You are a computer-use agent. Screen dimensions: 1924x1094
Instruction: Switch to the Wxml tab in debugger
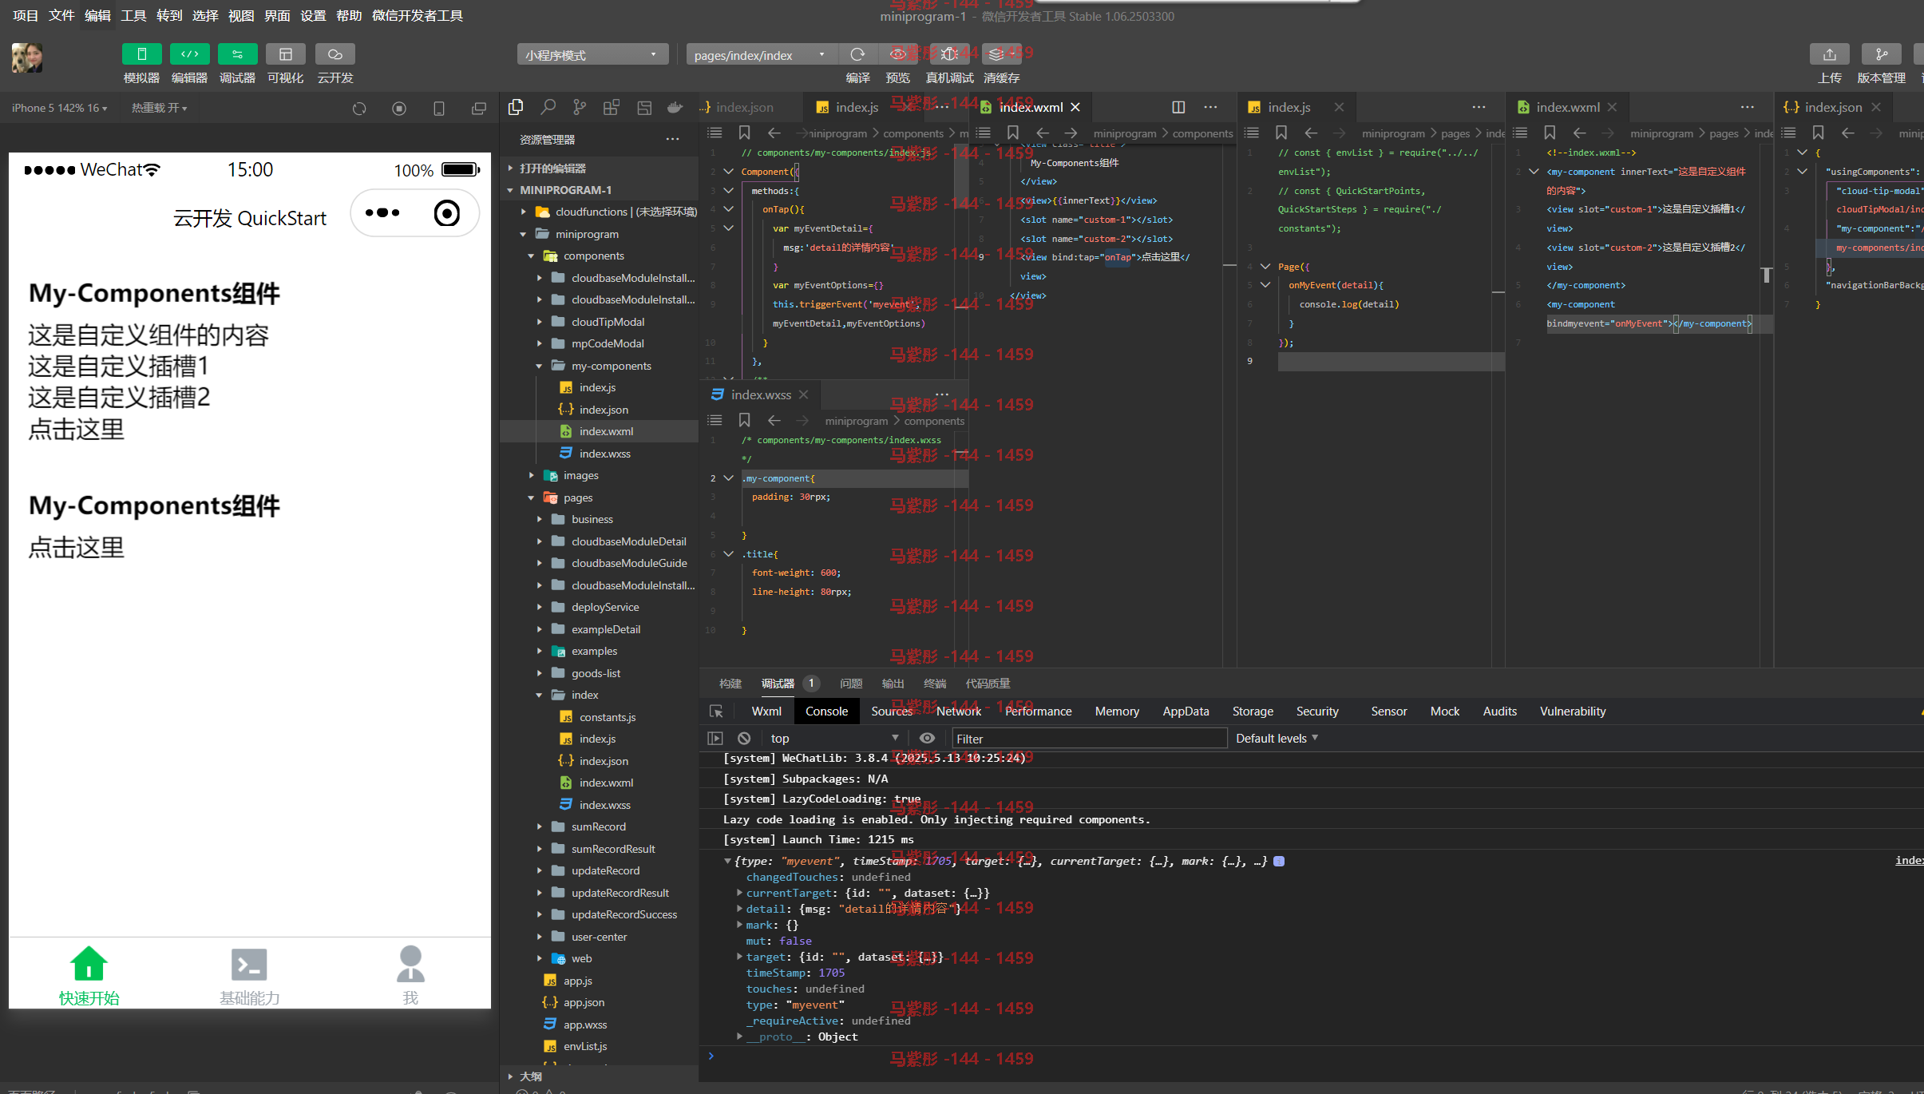766,711
